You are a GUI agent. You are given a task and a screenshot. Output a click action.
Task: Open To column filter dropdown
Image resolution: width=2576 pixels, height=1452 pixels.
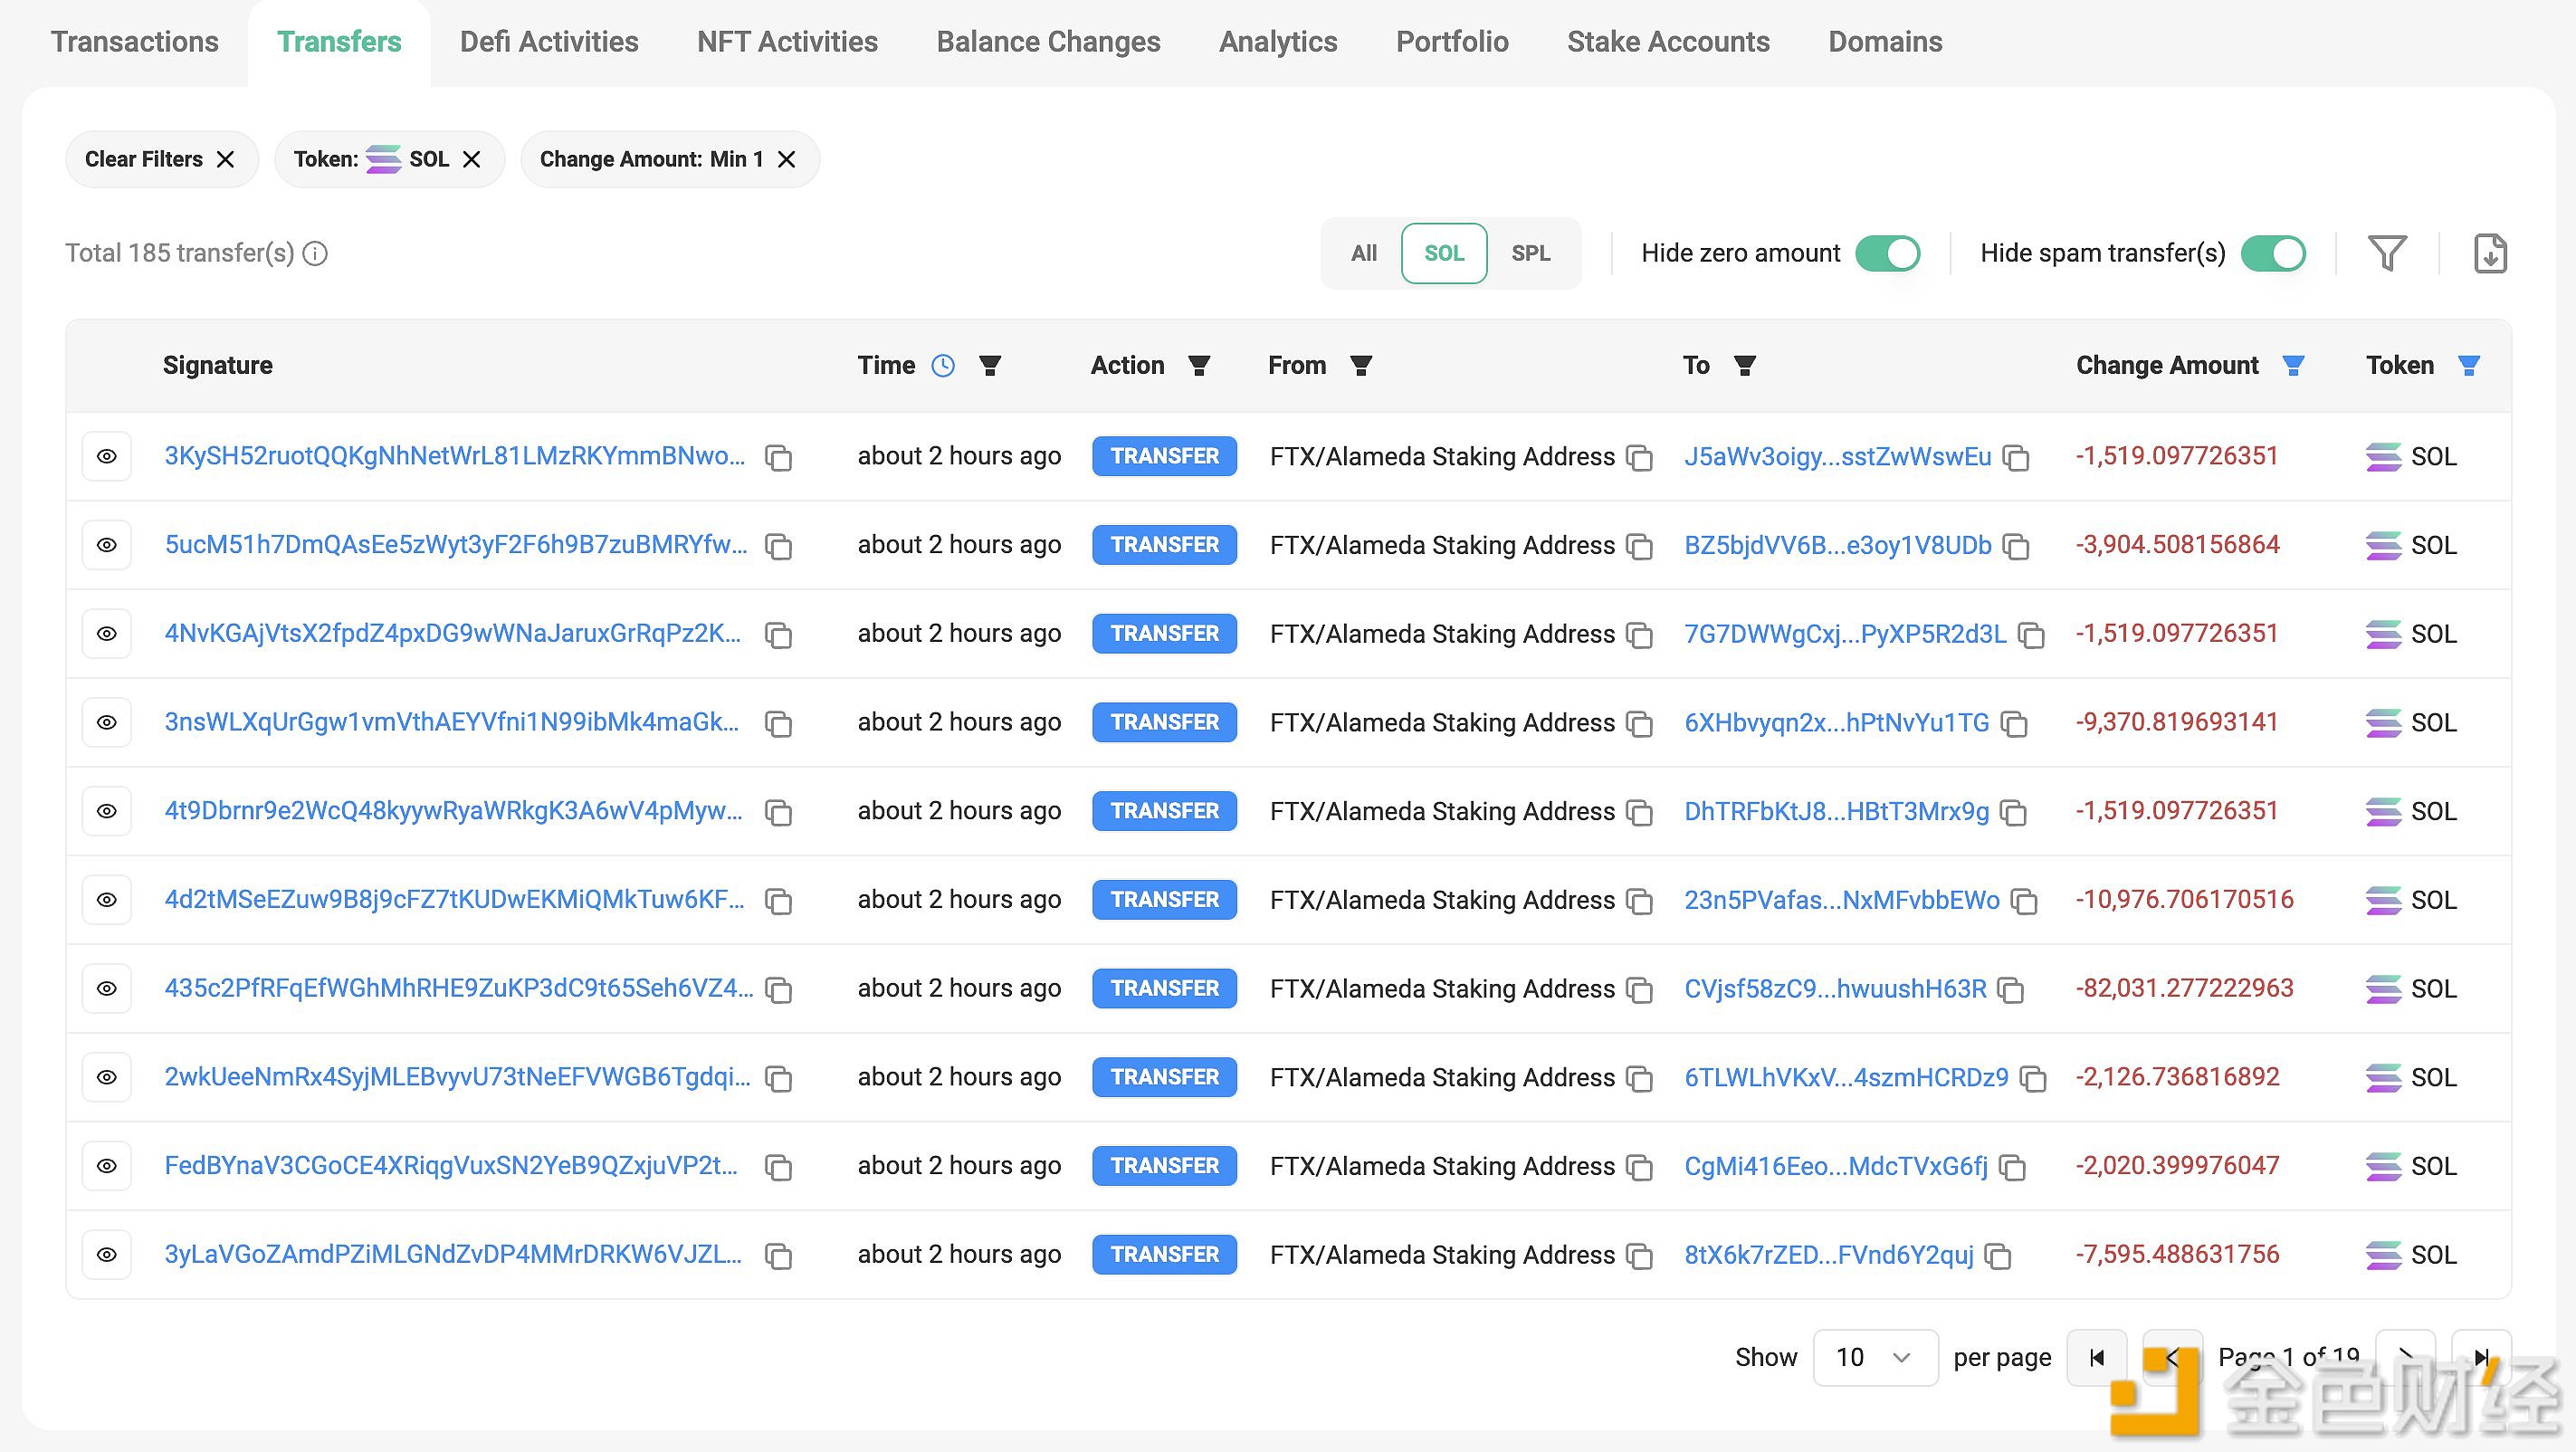(1745, 366)
